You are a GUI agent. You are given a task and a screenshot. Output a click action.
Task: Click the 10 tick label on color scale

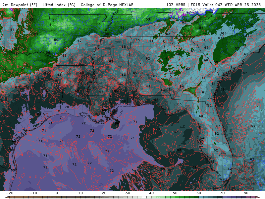coord(80,193)
